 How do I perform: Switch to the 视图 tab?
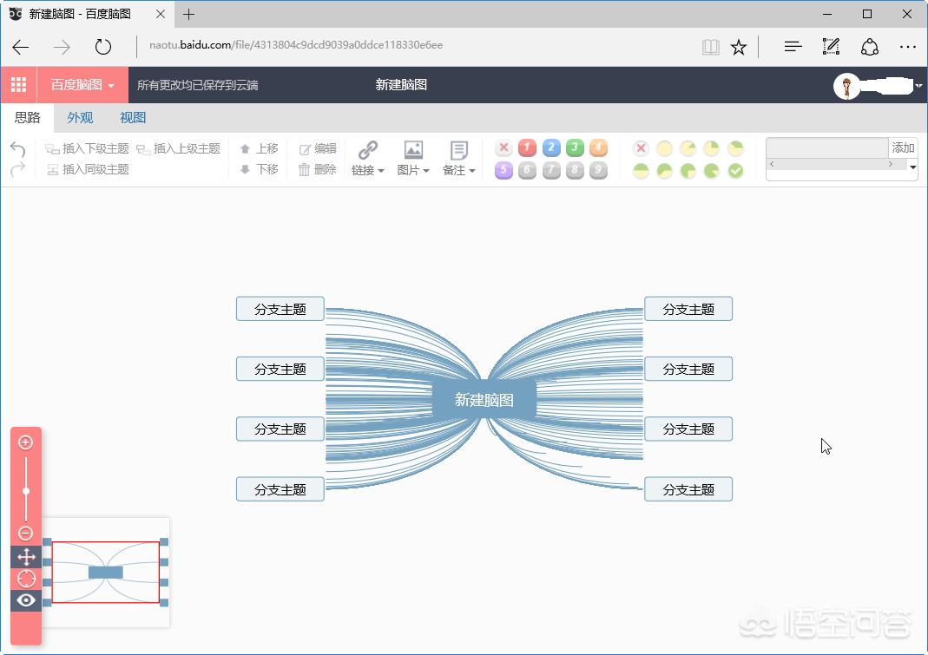tap(133, 118)
